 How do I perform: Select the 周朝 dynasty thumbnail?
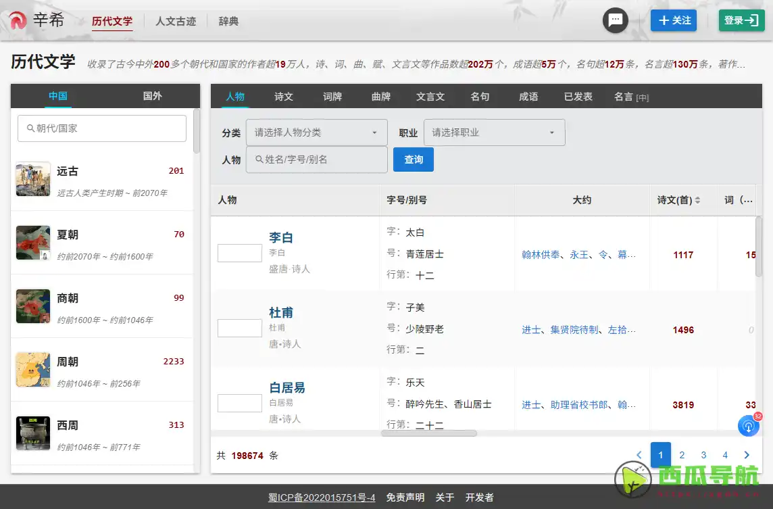coord(33,370)
